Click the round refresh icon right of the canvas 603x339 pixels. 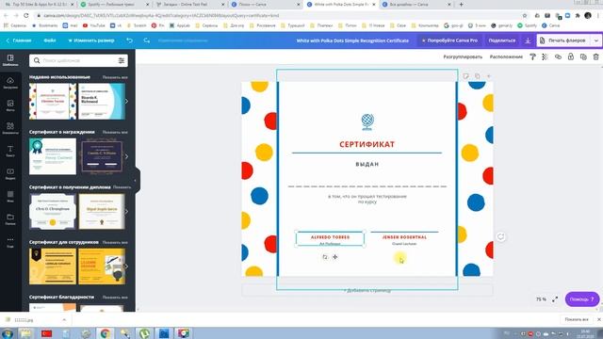click(x=500, y=236)
